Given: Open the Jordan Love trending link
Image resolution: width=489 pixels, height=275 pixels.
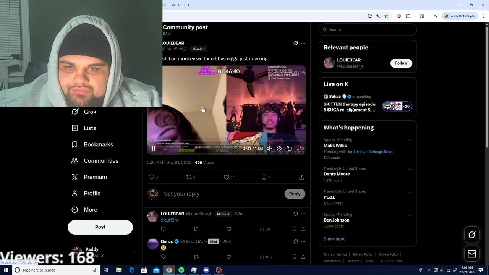Looking at the screenshot, I should (x=357, y=152).
